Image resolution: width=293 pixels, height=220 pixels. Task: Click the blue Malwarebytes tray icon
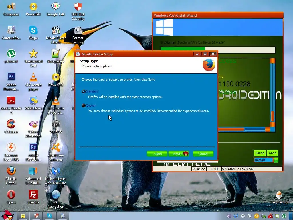coord(236,216)
